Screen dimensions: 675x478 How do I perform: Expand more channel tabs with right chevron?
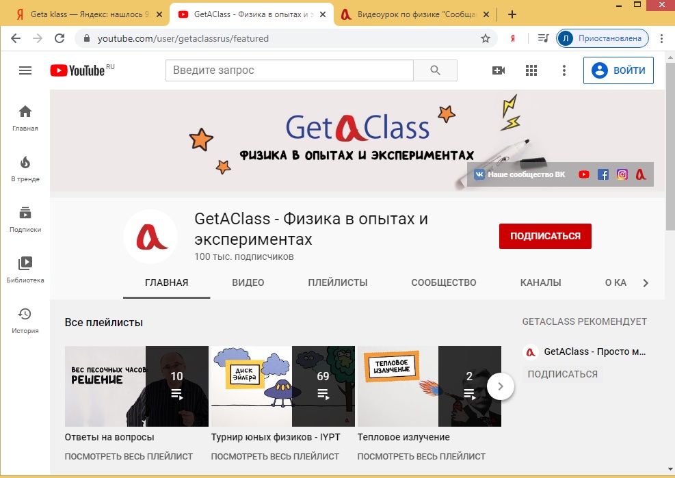(x=646, y=283)
